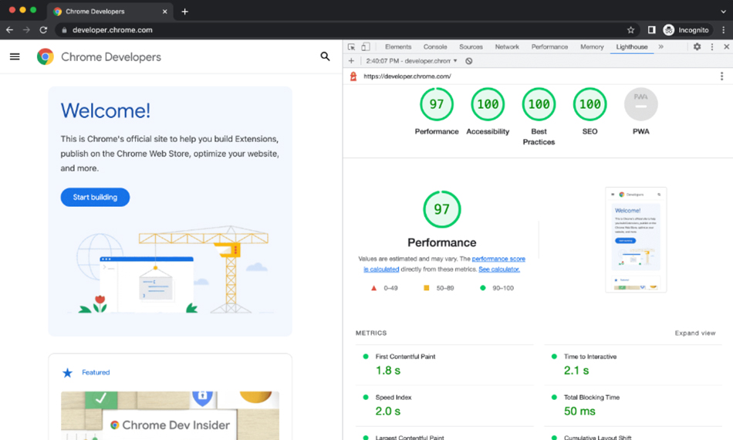
Task: Click the First Contentful Paint metric
Action: [x=444, y=364]
